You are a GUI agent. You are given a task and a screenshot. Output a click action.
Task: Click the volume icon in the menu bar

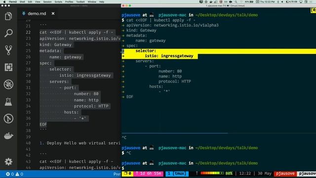click(282, 2)
